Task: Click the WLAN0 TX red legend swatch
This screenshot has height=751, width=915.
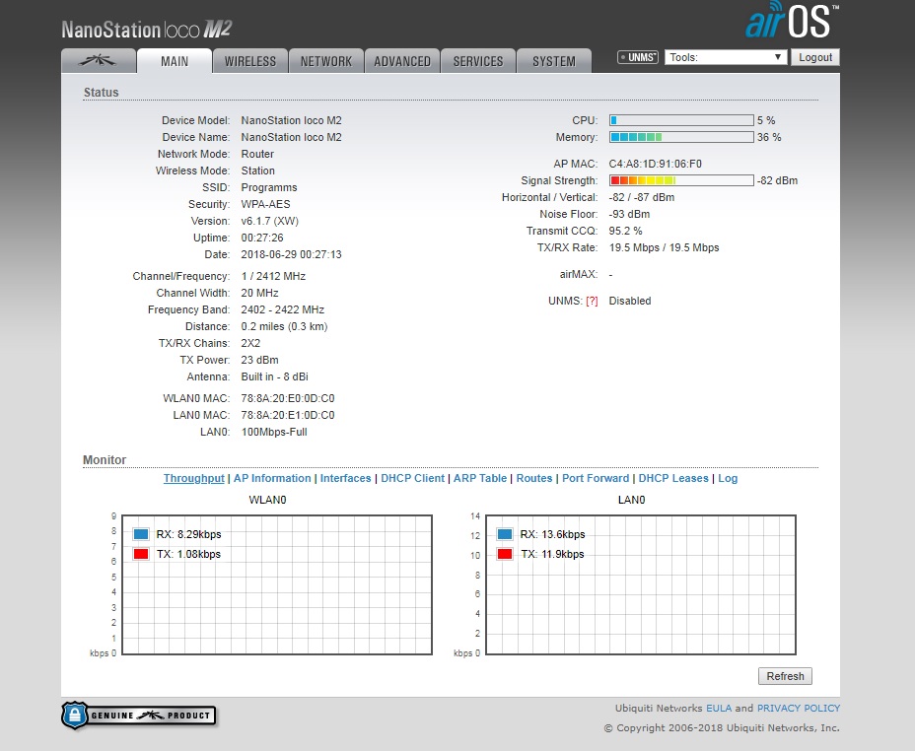Action: [141, 554]
